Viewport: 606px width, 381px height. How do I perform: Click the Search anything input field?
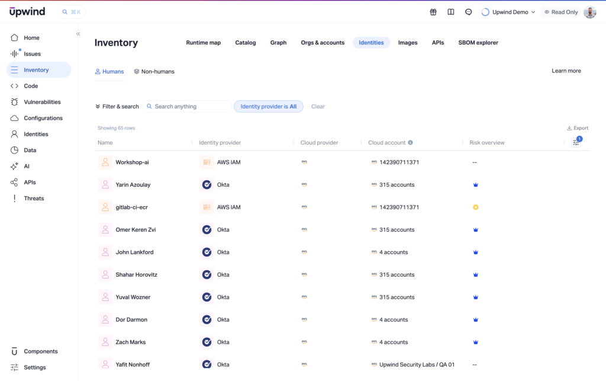click(189, 107)
